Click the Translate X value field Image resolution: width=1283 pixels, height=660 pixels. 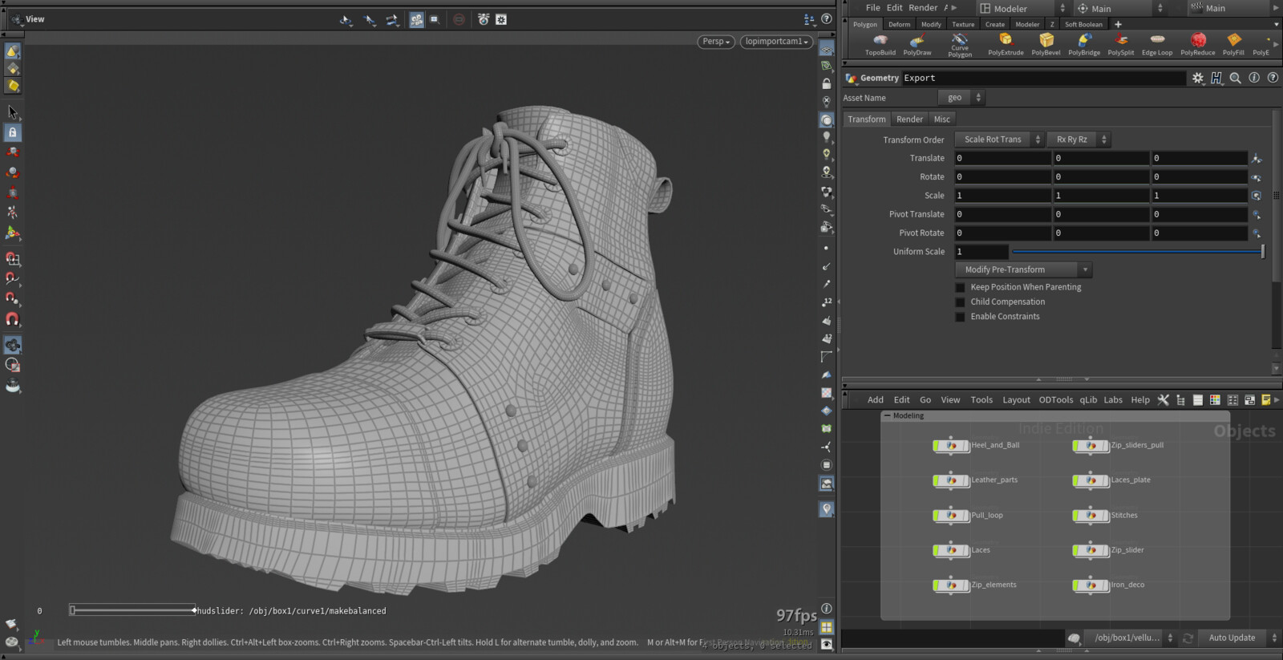point(1002,158)
